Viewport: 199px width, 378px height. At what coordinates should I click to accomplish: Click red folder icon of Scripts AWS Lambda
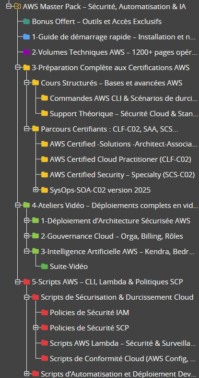coord(45,343)
